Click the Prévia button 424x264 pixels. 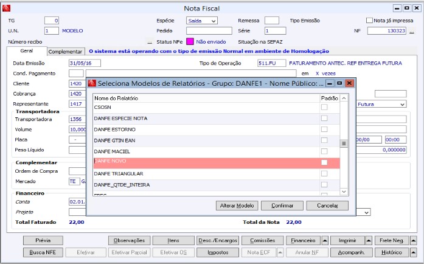click(x=43, y=240)
